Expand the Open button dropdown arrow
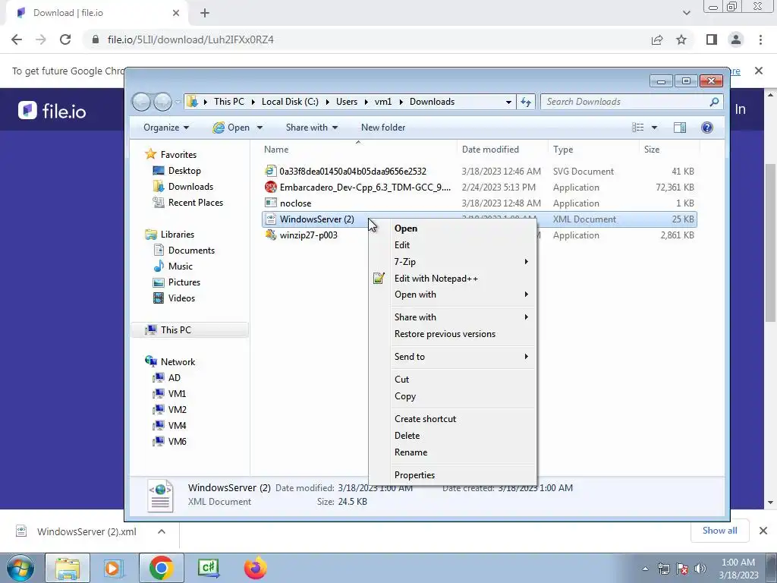 [260, 128]
